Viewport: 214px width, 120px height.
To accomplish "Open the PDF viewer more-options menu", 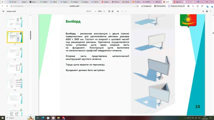I will point(211,11).
